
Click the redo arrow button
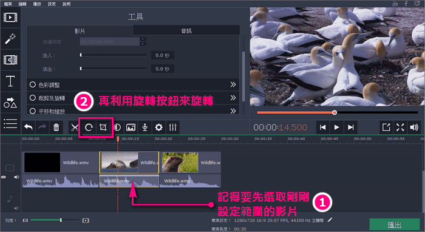pyautogui.click(x=42, y=127)
